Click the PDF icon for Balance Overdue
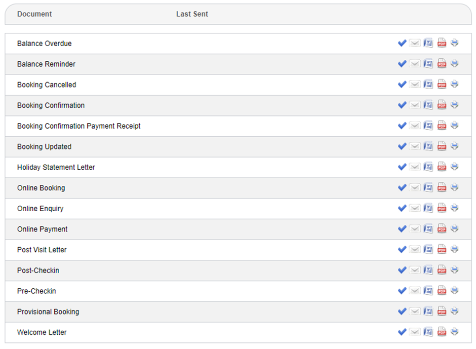 [x=442, y=43]
